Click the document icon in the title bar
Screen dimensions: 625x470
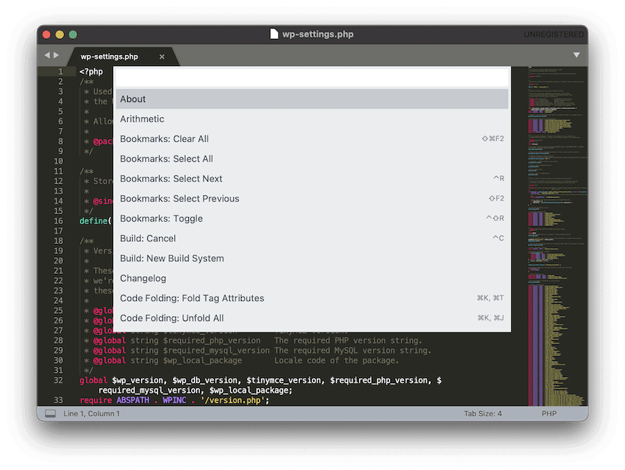click(x=275, y=33)
